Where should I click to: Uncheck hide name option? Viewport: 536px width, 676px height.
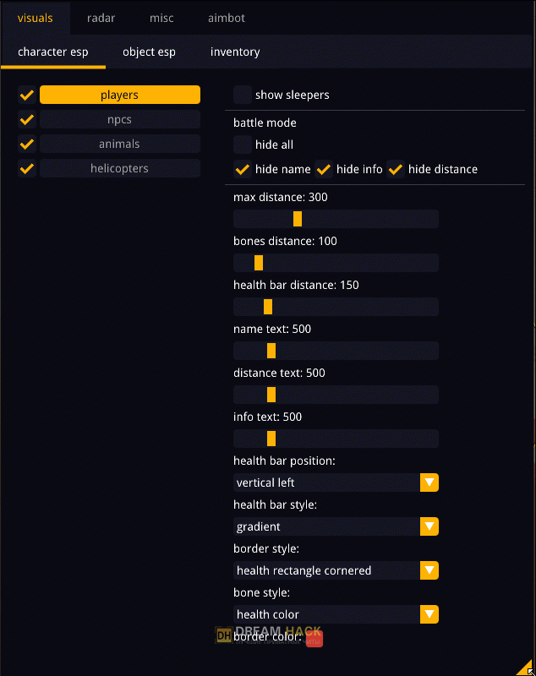pos(243,169)
